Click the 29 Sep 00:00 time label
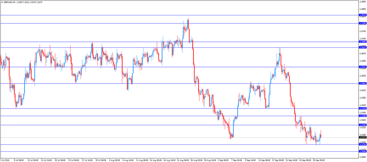367x162 pixels. [x=319, y=161]
